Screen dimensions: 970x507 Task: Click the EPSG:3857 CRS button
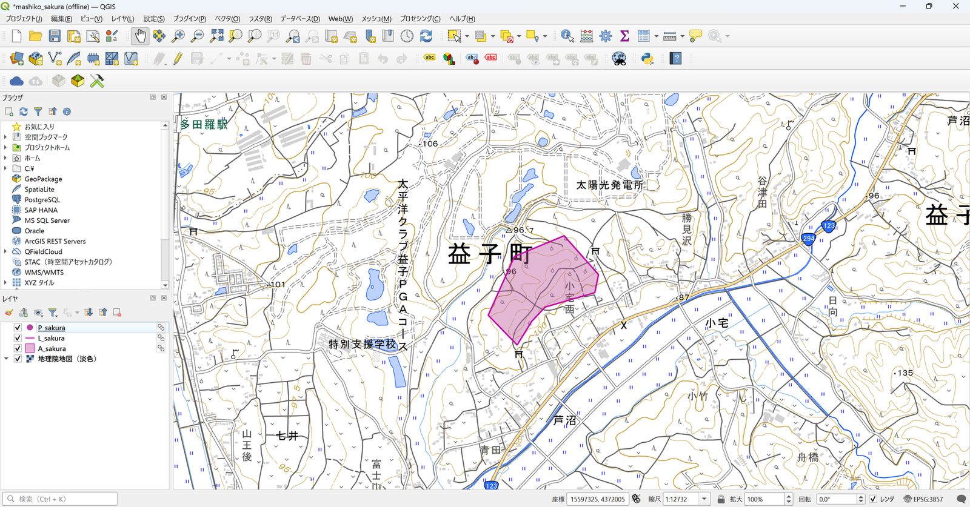(923, 499)
